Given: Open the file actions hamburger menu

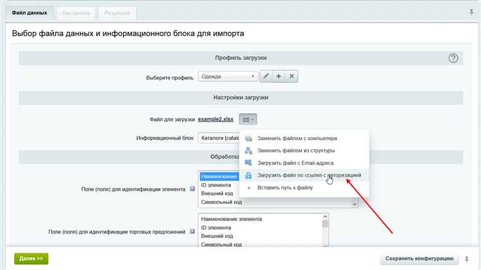Looking at the screenshot, I should pyautogui.click(x=248, y=120).
